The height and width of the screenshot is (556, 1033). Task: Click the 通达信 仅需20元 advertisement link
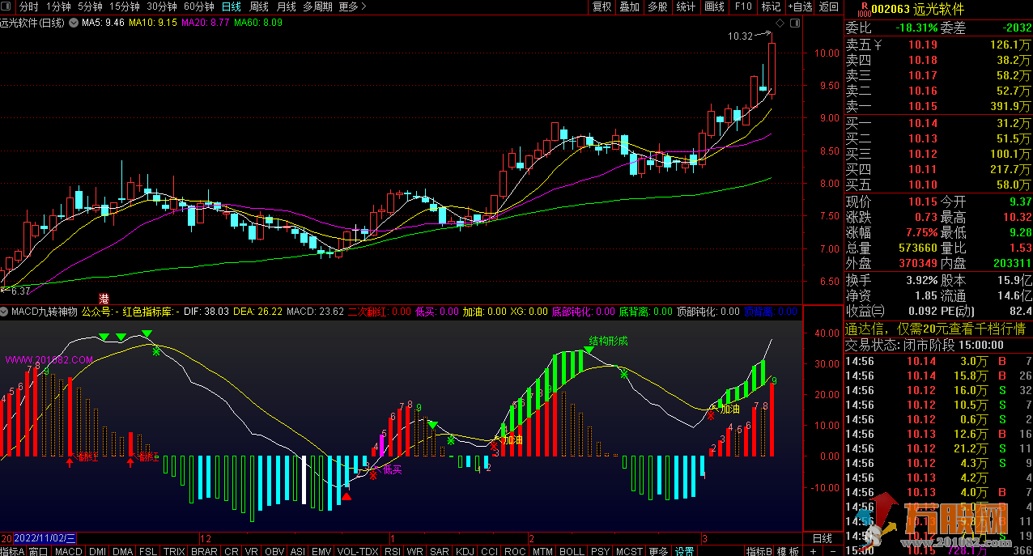934,329
